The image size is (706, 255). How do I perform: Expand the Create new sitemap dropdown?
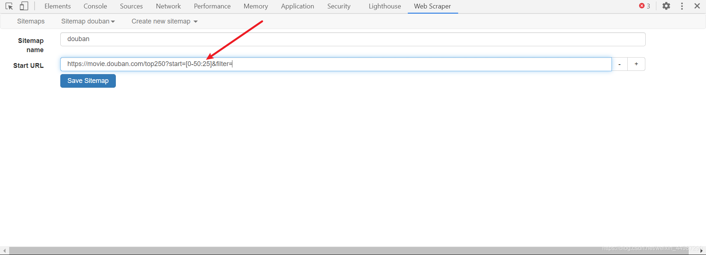[x=164, y=21]
